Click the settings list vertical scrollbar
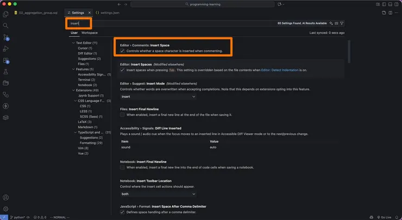The height and width of the screenshot is (220, 402). pos(349,51)
